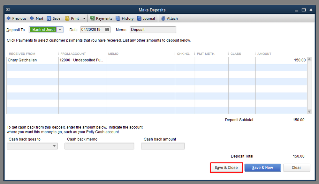Click Save & Close button
The width and height of the screenshot is (319, 184).
[x=226, y=167]
